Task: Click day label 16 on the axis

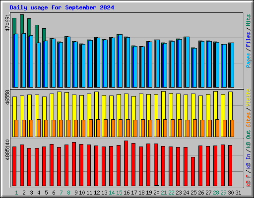Action: click(127, 193)
